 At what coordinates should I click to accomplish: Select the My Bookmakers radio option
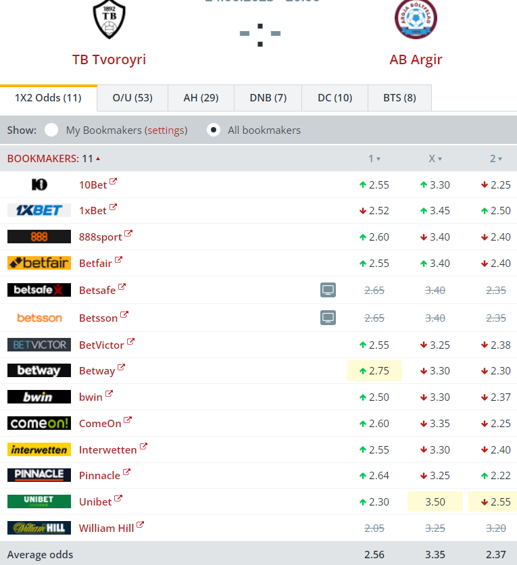[x=51, y=130]
